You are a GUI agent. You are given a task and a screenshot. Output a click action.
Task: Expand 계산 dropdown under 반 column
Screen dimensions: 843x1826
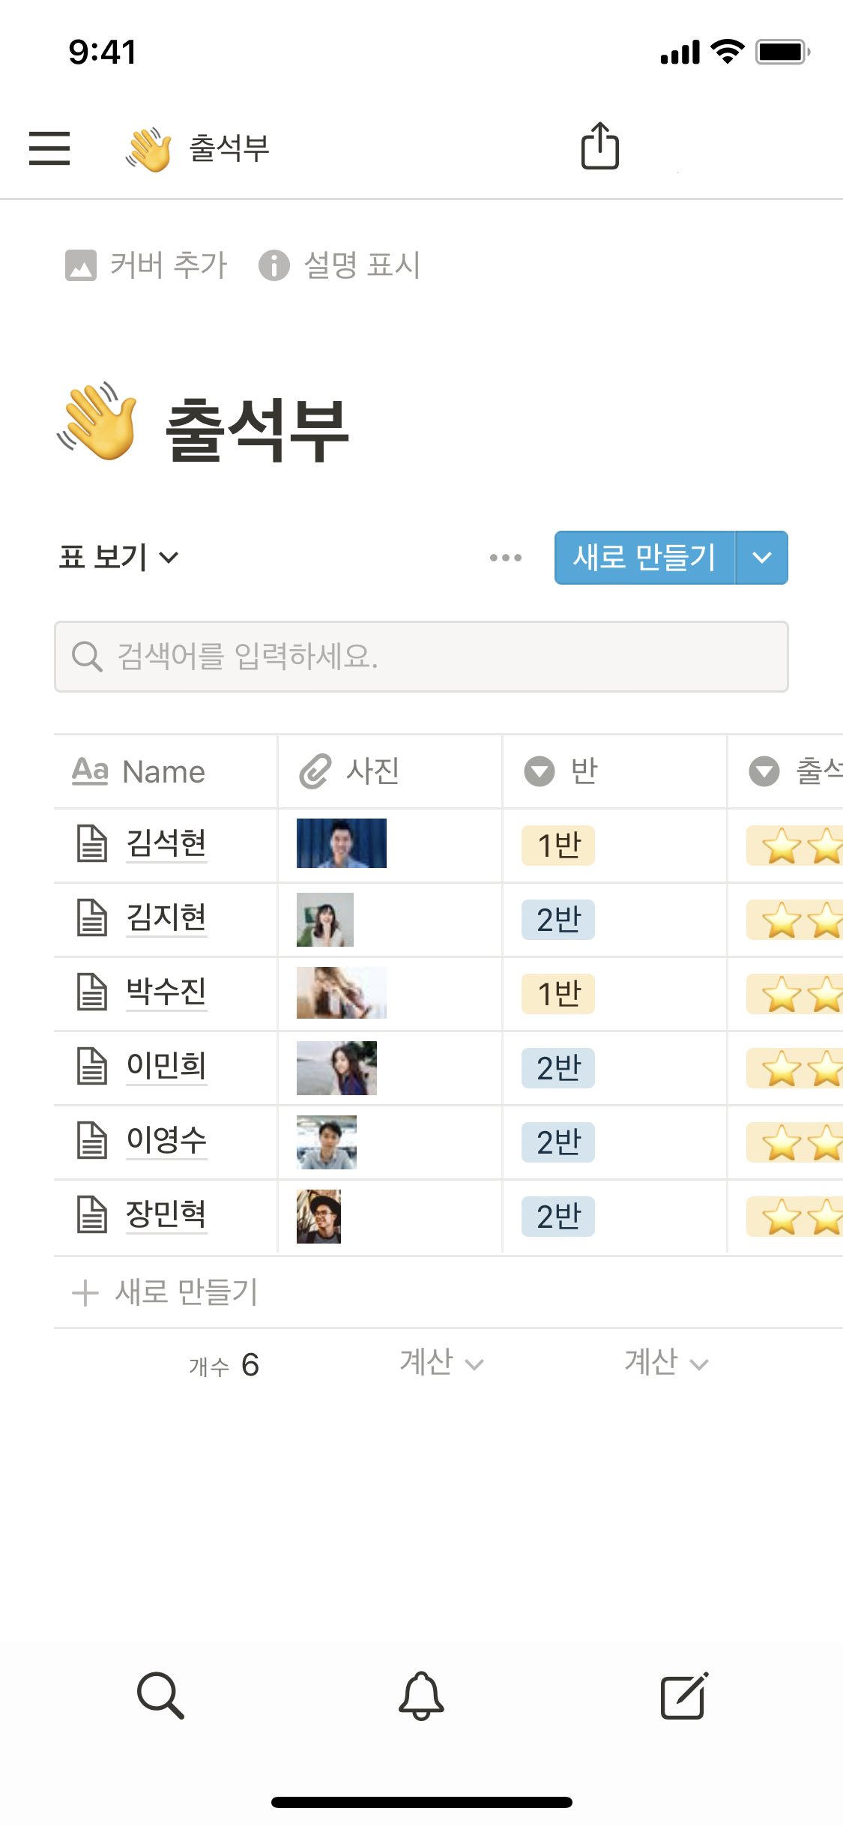666,1363
